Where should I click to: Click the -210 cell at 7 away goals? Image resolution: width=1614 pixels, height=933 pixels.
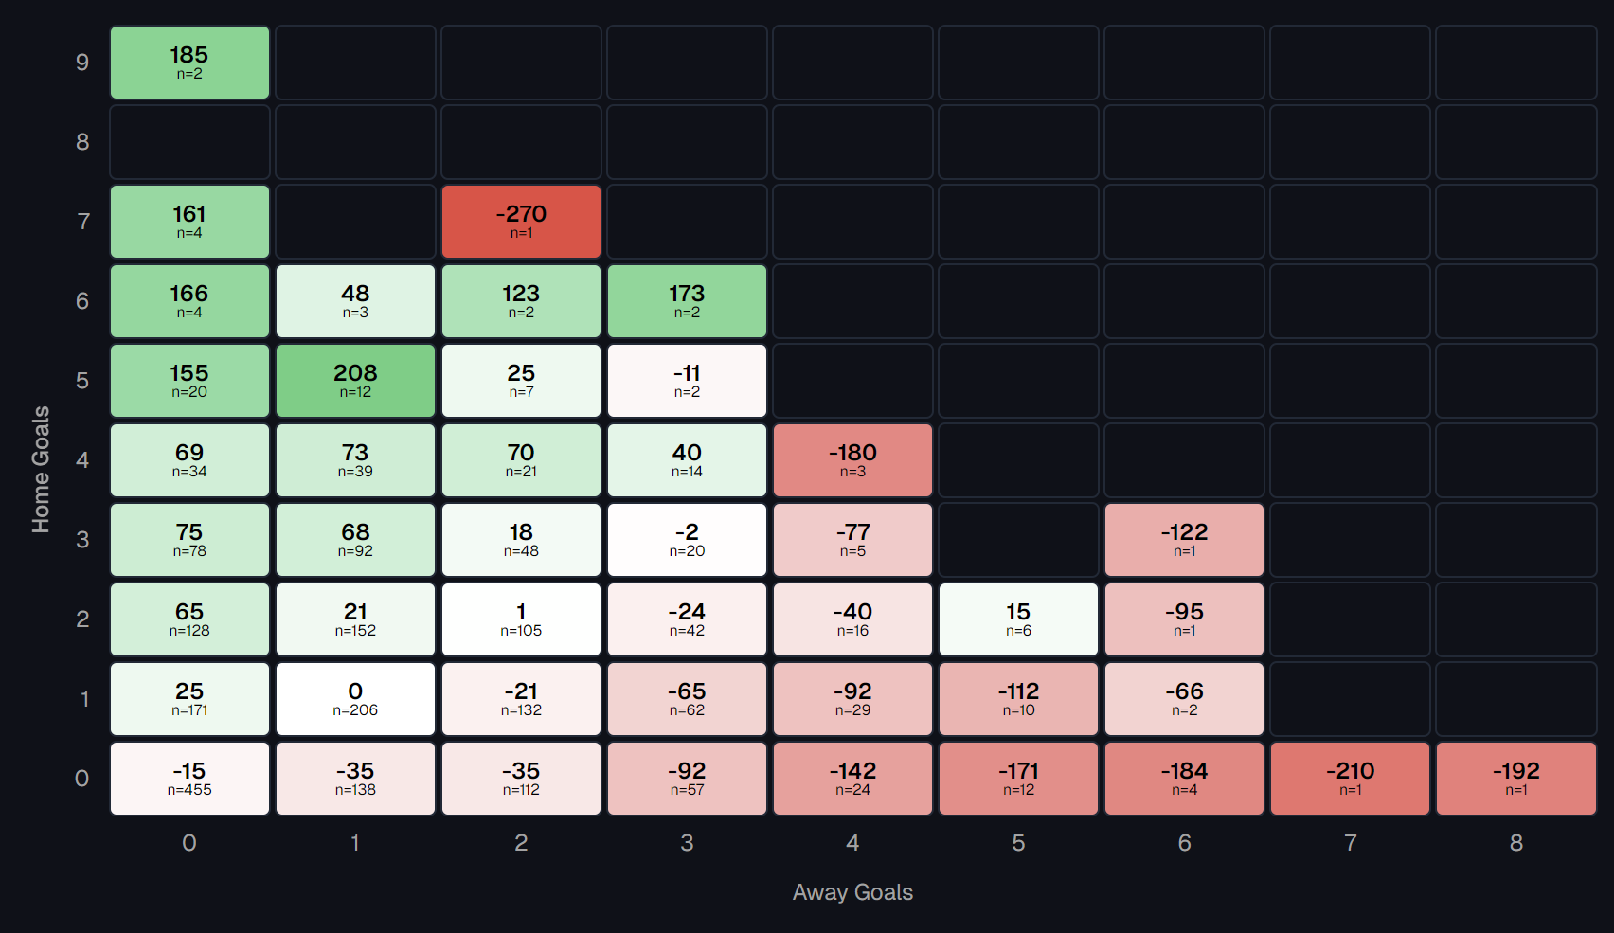coord(1350,779)
